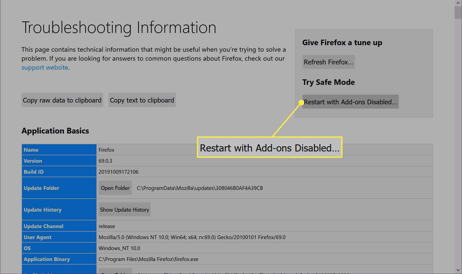Show Update History button
The image size is (462, 274).
[124, 210]
